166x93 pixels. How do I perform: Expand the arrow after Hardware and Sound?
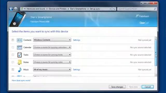pyautogui.click(x=47, y=9)
